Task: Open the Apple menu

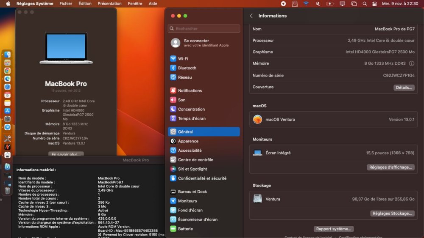Action: pyautogui.click(x=8, y=3)
